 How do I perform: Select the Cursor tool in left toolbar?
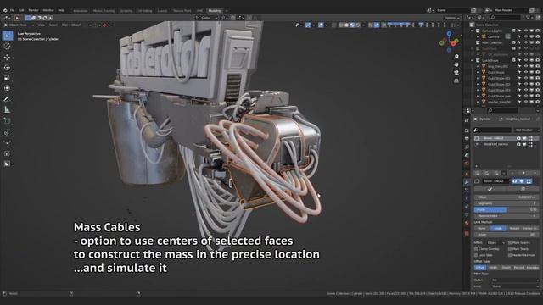tap(8, 47)
